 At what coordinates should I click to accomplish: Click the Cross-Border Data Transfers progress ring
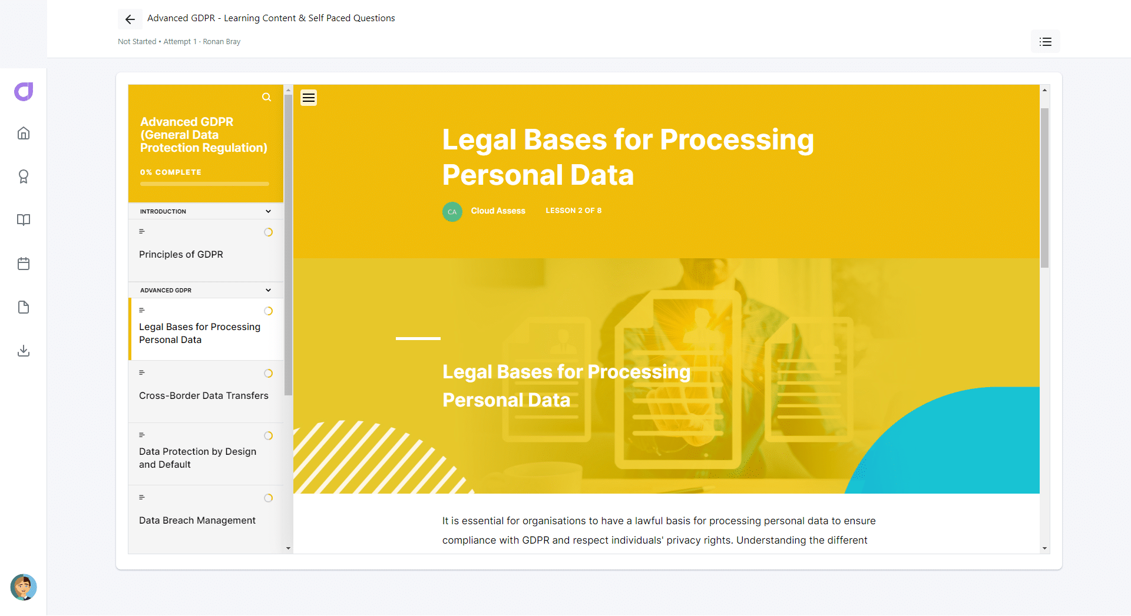(269, 373)
